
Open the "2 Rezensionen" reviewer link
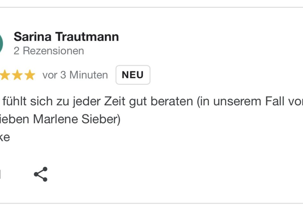(49, 51)
